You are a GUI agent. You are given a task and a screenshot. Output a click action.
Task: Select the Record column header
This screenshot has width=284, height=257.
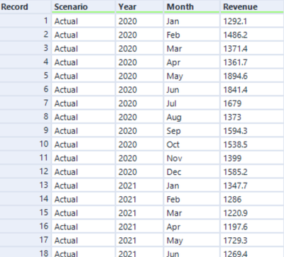pos(26,6)
